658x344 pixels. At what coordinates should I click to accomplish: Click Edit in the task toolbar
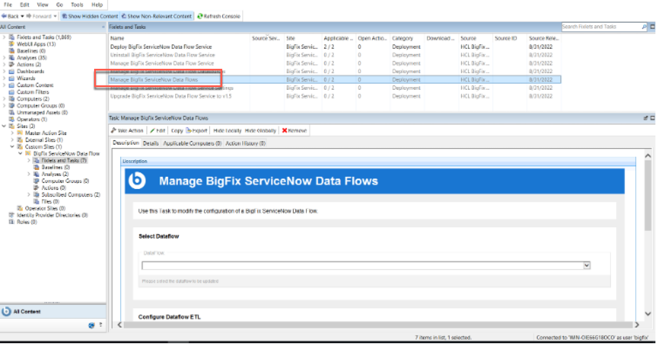pos(158,131)
